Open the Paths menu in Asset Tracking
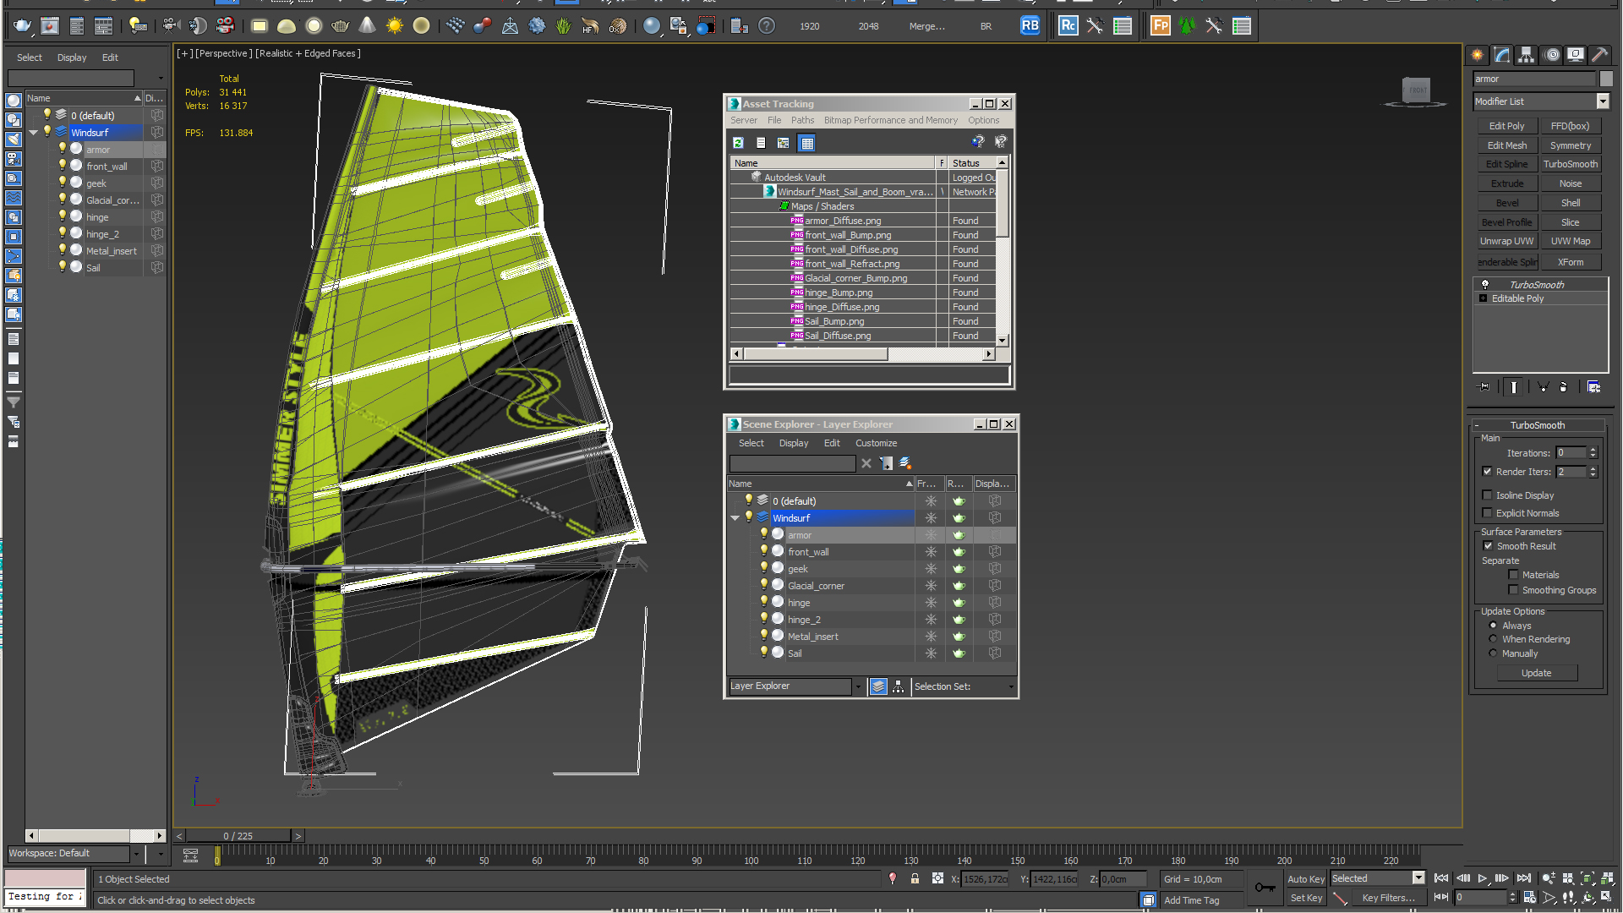 pos(802,121)
